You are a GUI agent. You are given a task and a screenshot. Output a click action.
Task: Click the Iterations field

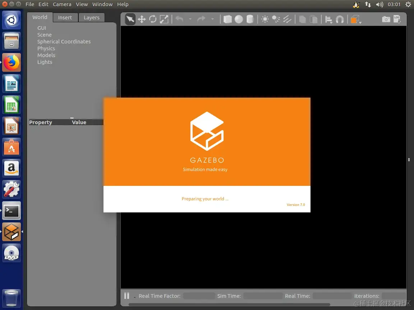pos(394,296)
